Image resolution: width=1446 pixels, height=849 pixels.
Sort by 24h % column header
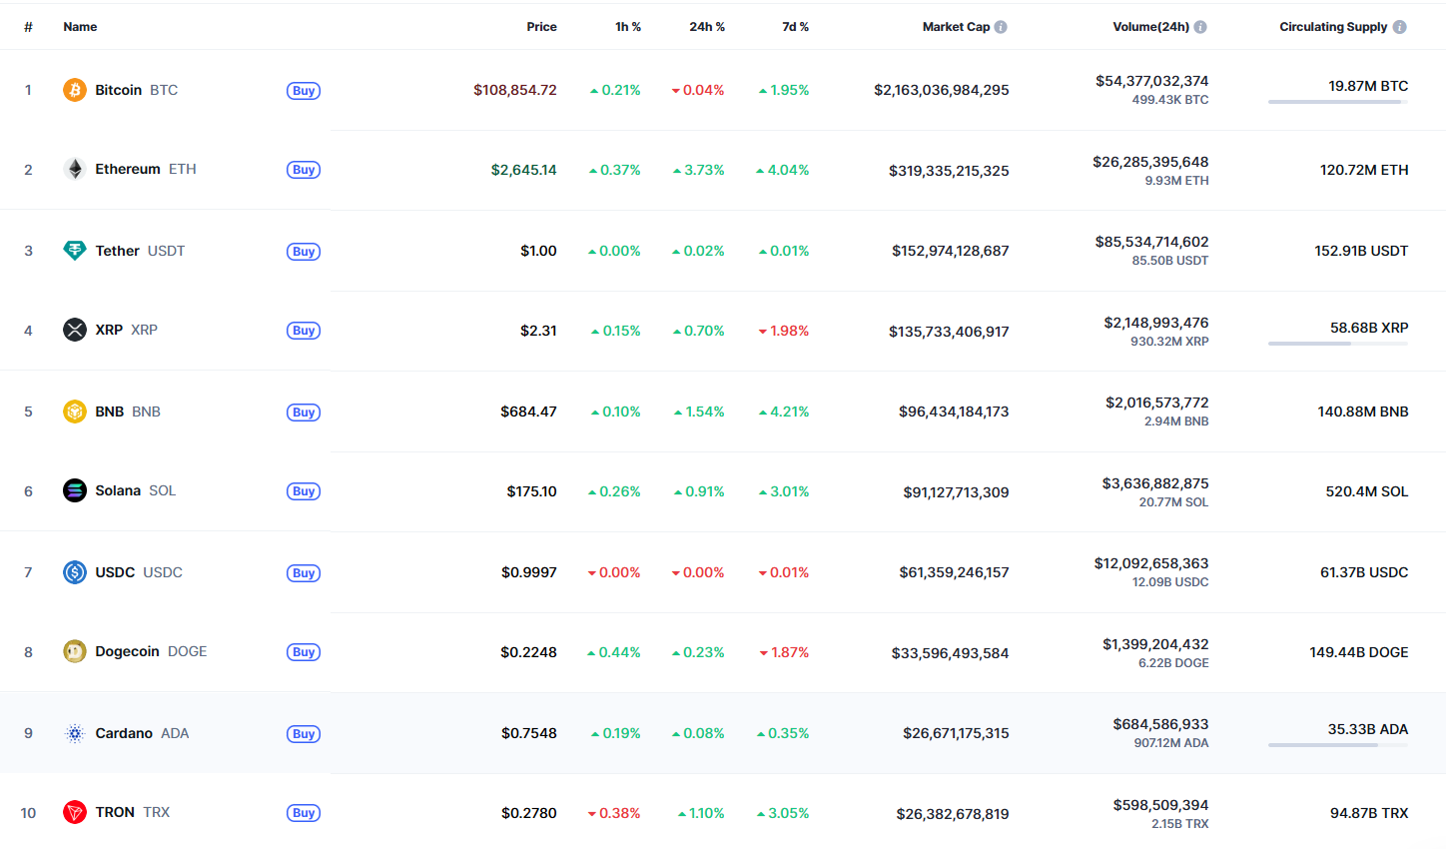tap(707, 27)
